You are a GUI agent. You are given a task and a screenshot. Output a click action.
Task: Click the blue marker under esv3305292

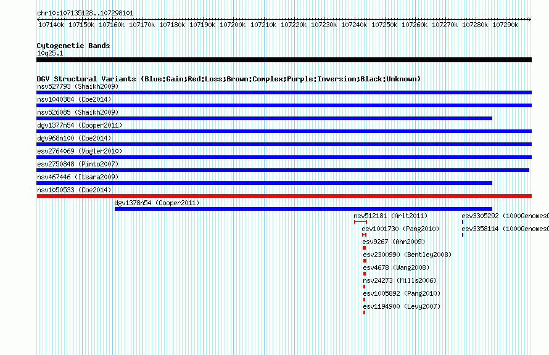[463, 222]
